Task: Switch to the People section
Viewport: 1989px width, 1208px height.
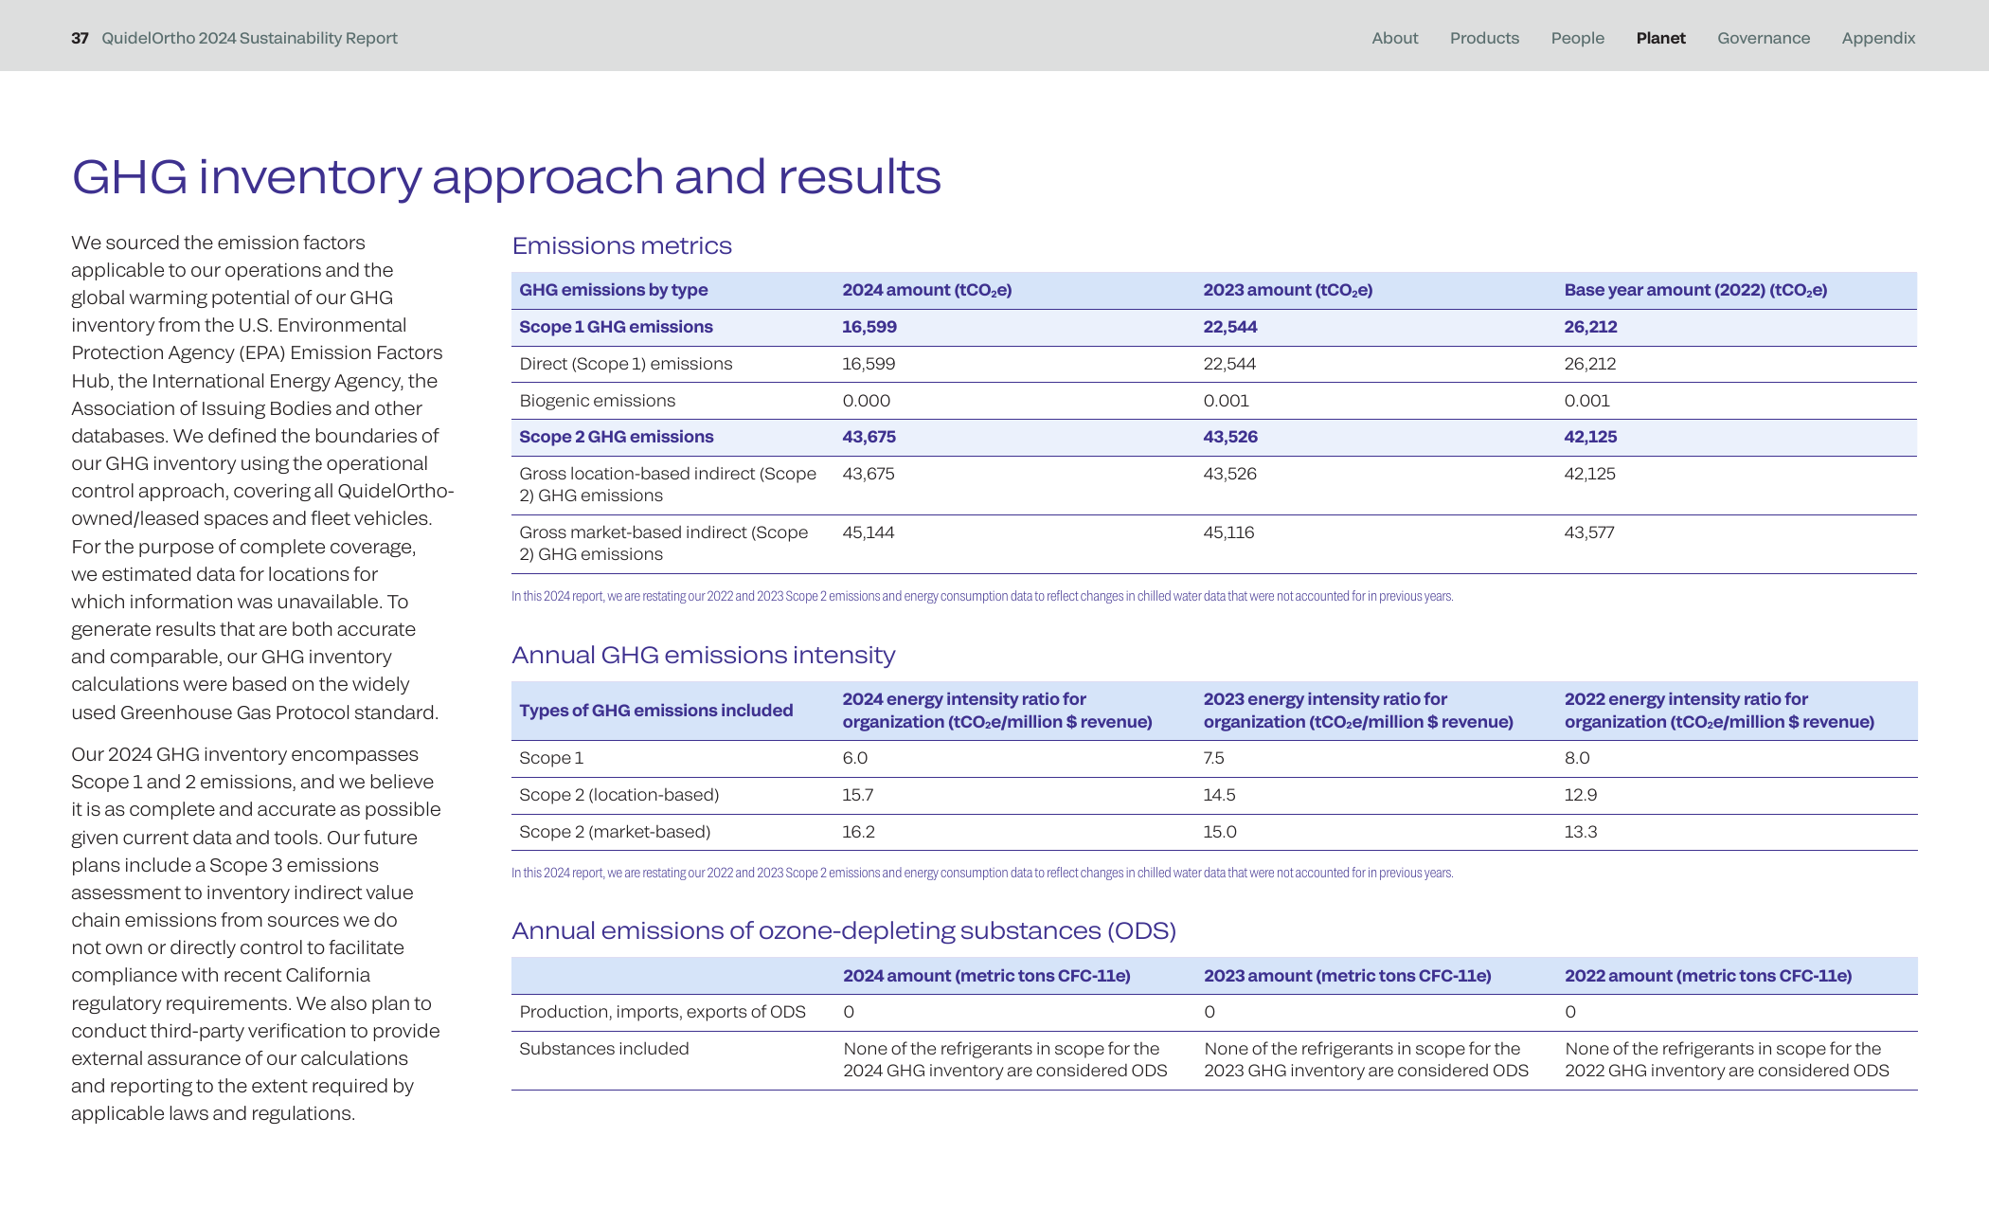Action: (1577, 38)
